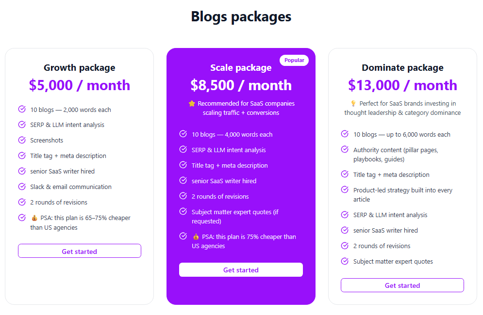Screen dimensions: 483x315
Task: Click checkmark next to Product-led strategy
Action: tap(345, 190)
